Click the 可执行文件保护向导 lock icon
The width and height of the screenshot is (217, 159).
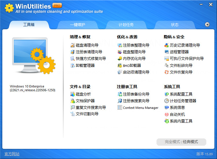coord(167,59)
